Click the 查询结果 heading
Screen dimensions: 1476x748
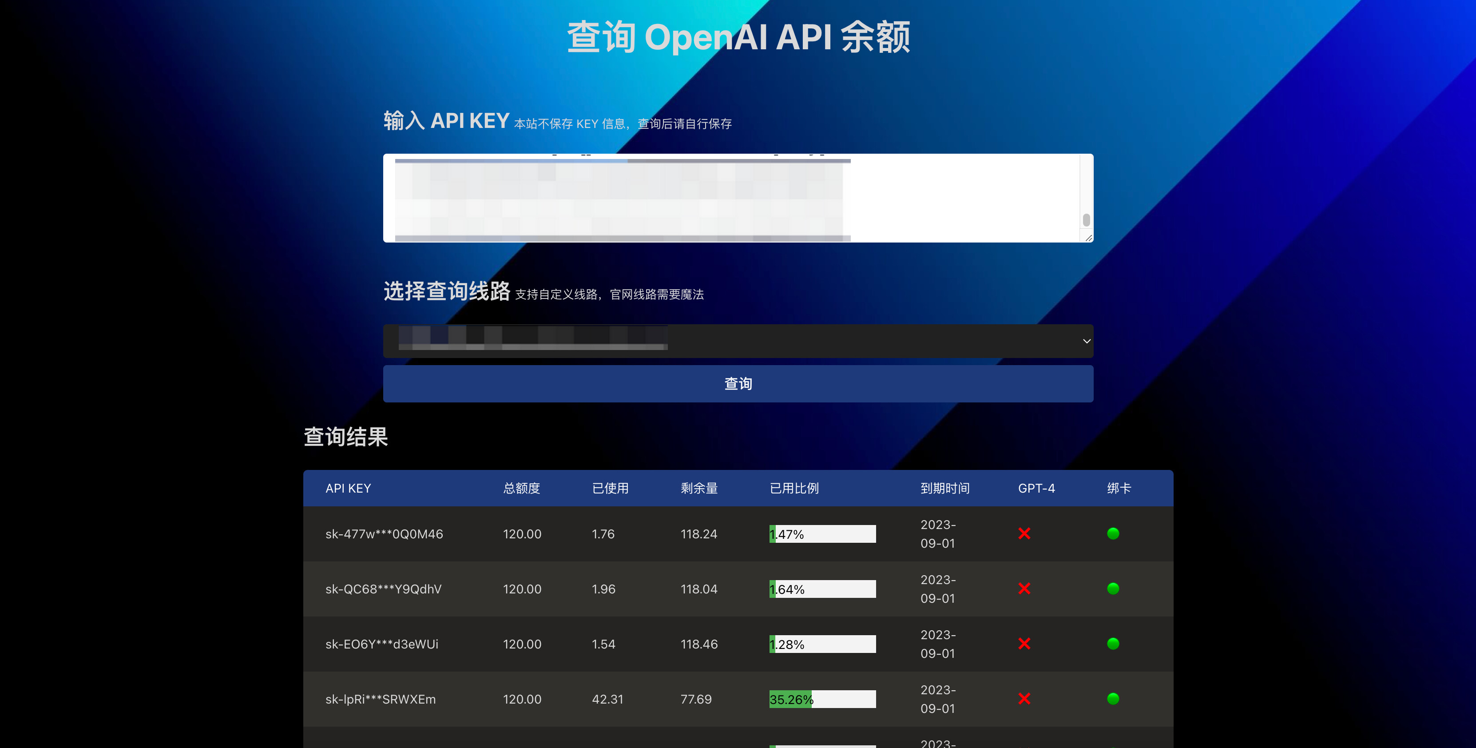coord(345,437)
